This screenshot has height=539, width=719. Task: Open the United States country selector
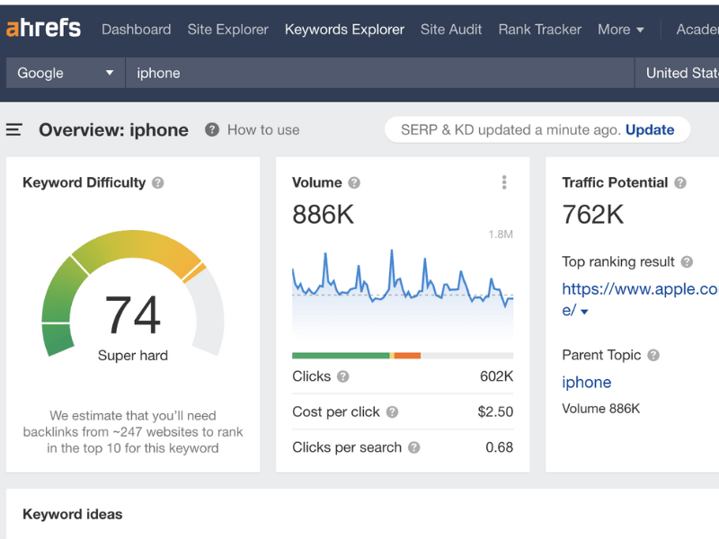(x=678, y=73)
